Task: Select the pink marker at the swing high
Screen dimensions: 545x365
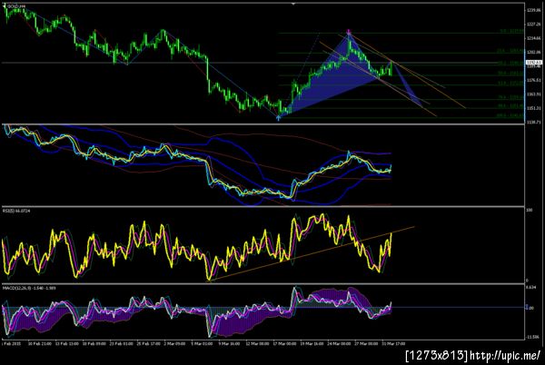Action: [349, 33]
